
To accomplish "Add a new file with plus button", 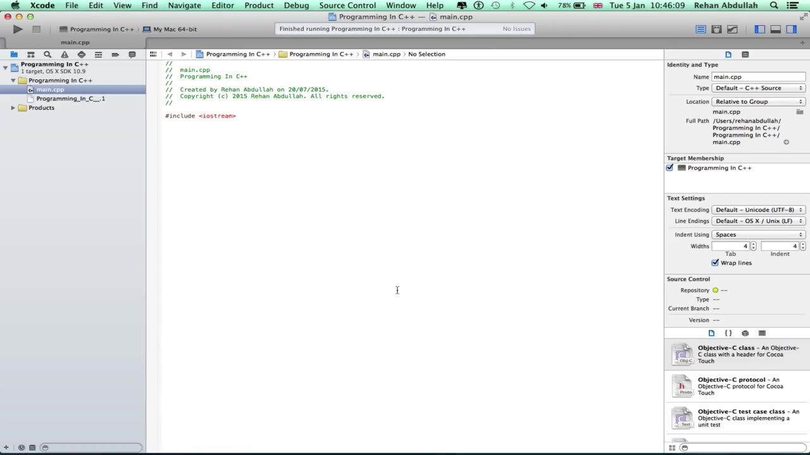I will (6, 447).
